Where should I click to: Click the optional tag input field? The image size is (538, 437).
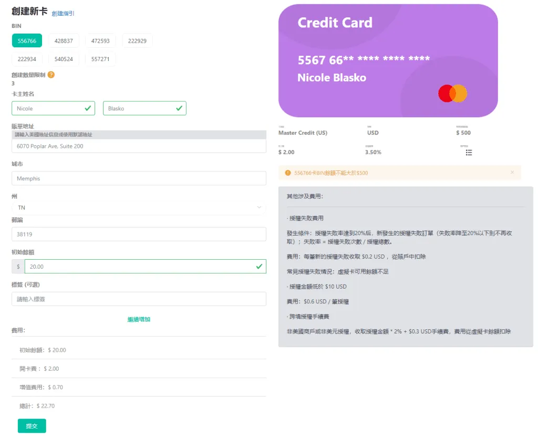point(139,299)
